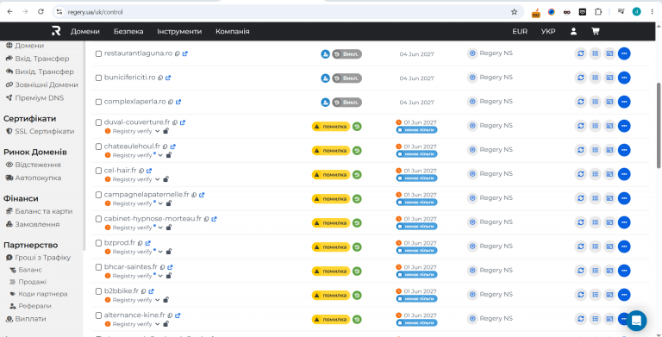
Task: Open bunicifericiti.ro in a new tab icon
Action: tap(168, 78)
